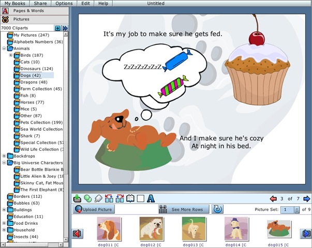Select the Shark (7) category

(30, 136)
